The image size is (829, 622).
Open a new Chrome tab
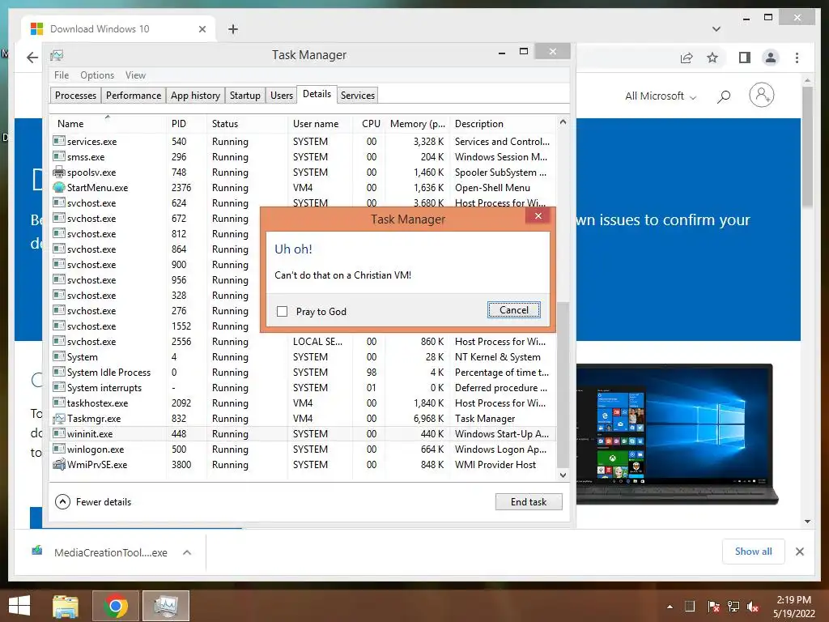click(x=232, y=29)
